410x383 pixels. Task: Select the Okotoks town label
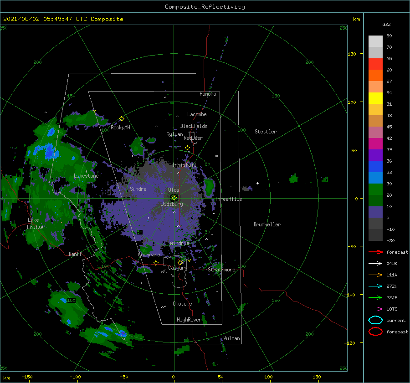pyautogui.click(x=182, y=303)
